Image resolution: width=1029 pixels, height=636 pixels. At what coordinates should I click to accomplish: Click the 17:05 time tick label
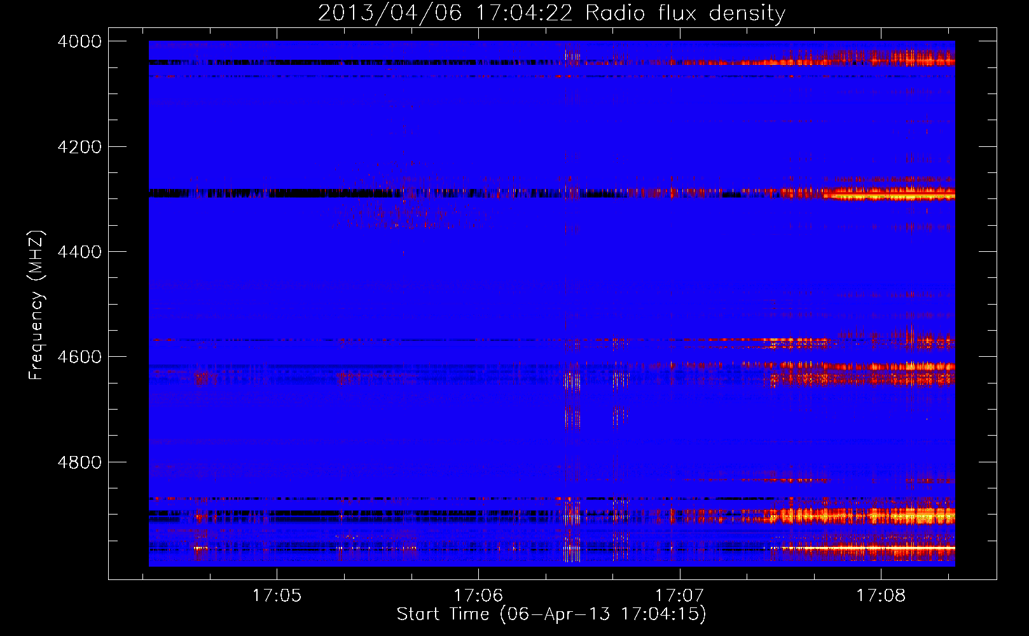pos(277,596)
